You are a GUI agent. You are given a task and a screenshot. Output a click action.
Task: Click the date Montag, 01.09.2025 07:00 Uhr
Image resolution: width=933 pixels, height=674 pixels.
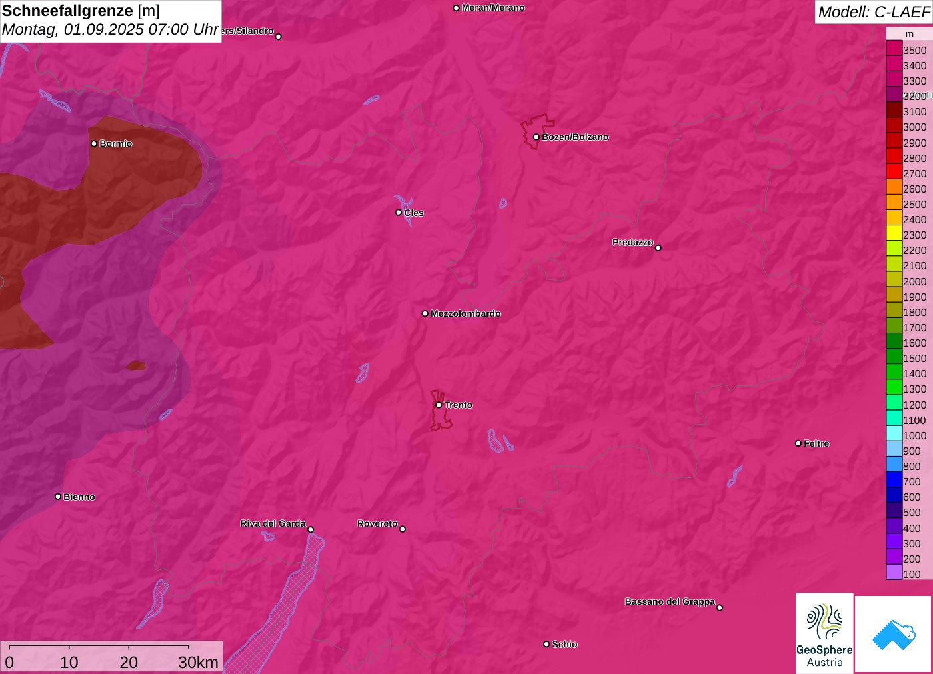[x=110, y=30]
